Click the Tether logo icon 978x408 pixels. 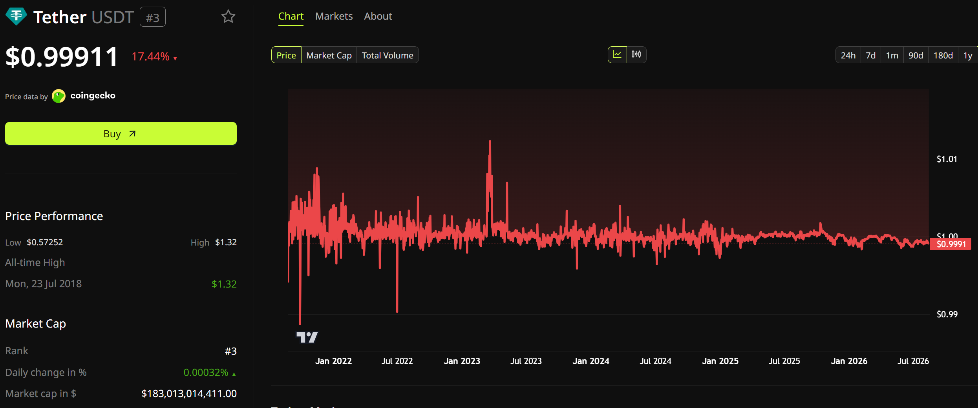tap(16, 16)
